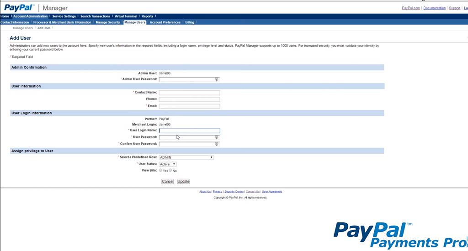Open the Security Center footer link
The height and width of the screenshot is (251, 468).
pyautogui.click(x=234, y=192)
